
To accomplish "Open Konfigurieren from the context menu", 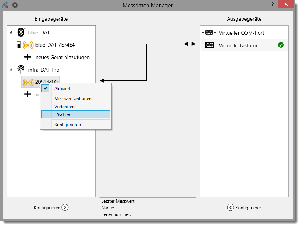I will coord(67,125).
